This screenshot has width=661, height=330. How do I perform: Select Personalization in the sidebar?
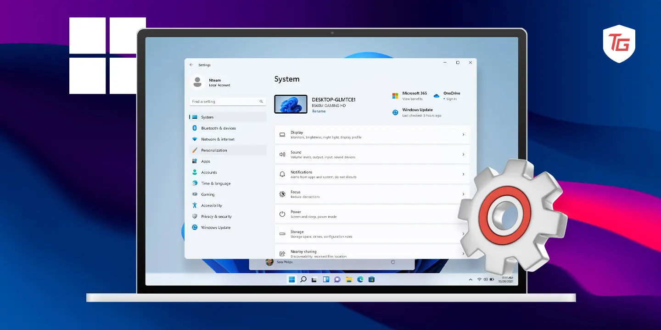click(214, 150)
